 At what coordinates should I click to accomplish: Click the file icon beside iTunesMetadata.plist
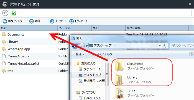pyautogui.click(x=4, y=64)
